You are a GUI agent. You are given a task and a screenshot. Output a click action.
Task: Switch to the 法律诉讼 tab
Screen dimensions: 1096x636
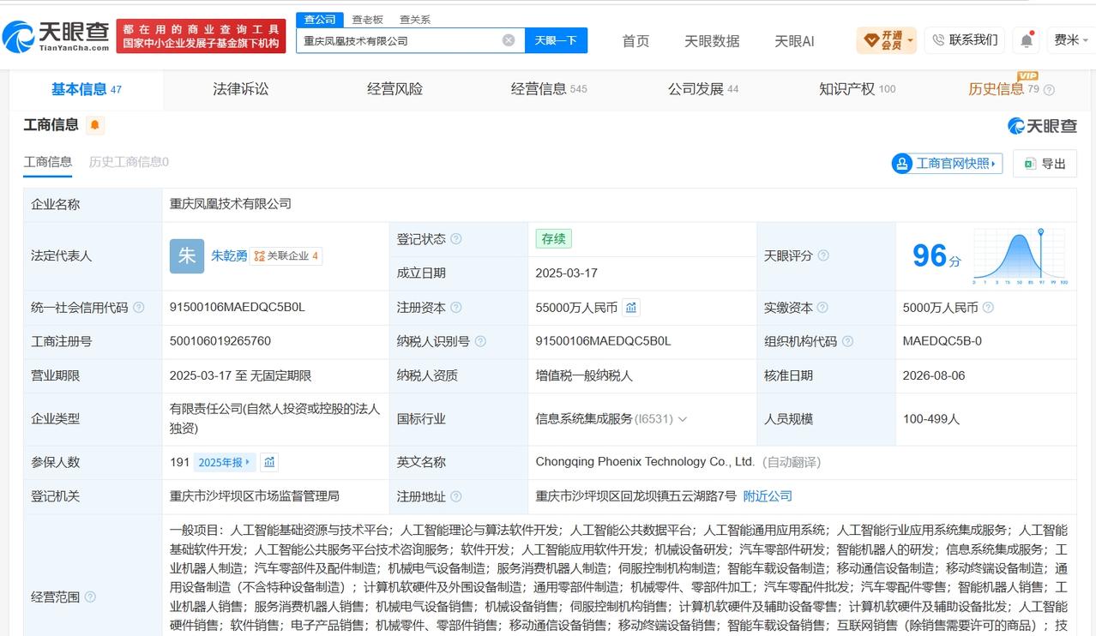(x=241, y=89)
